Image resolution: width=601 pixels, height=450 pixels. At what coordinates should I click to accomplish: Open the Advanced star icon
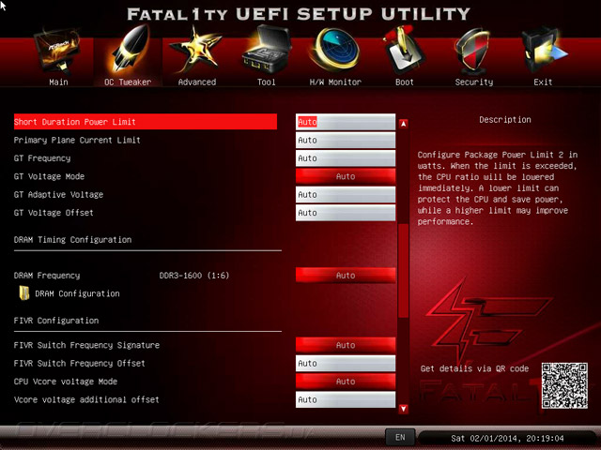(x=196, y=50)
